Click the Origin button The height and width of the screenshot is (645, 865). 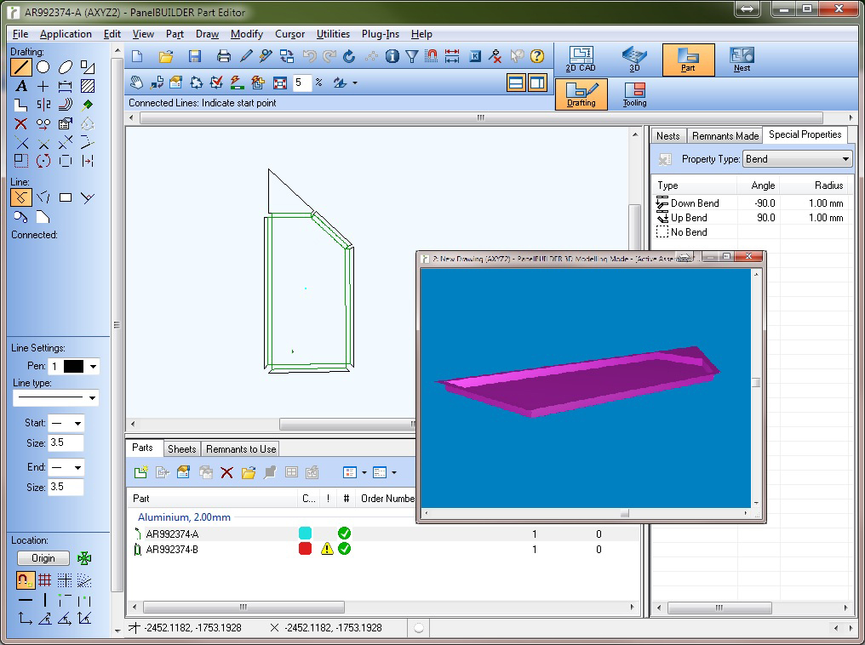tap(43, 558)
